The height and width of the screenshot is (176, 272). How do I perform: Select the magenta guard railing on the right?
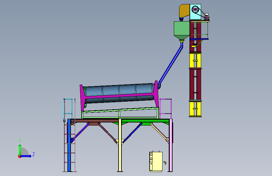coord(165,108)
